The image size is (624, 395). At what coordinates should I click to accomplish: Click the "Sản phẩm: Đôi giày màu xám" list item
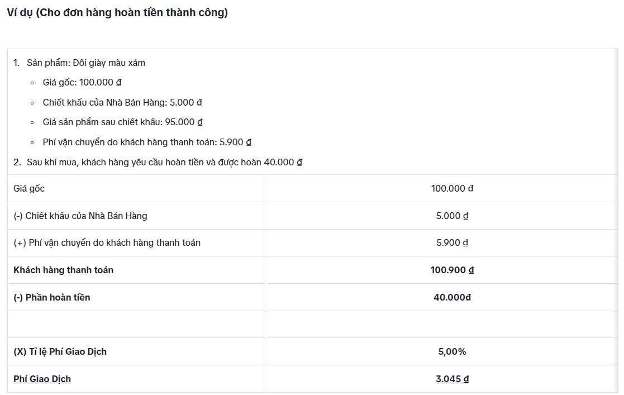click(85, 63)
